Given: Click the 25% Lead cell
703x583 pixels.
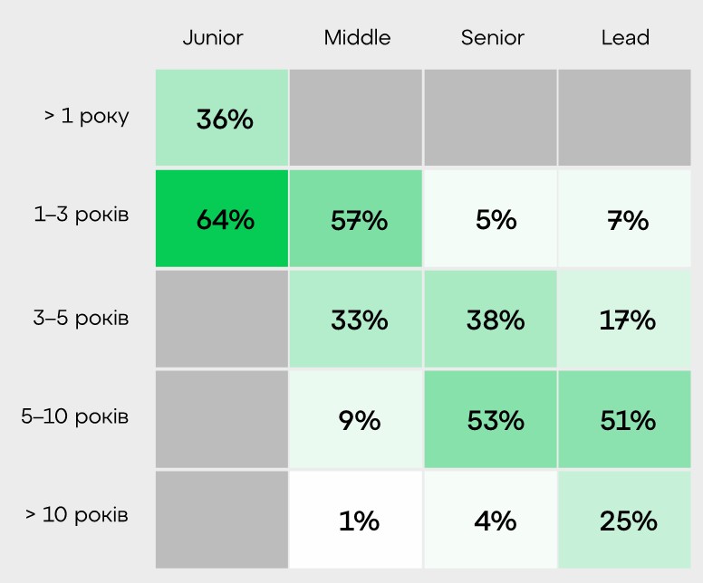Looking at the screenshot, I should [x=624, y=521].
